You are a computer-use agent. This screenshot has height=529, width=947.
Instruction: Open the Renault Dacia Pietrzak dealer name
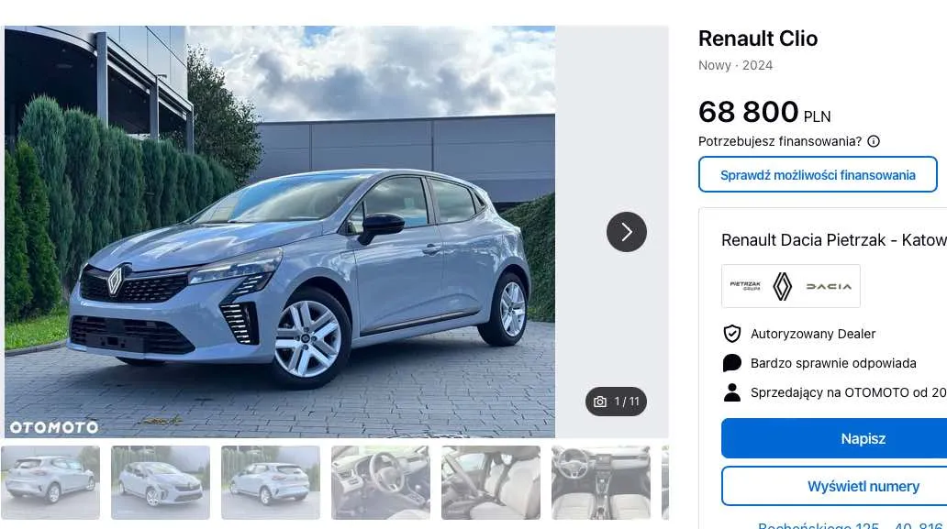tap(834, 240)
